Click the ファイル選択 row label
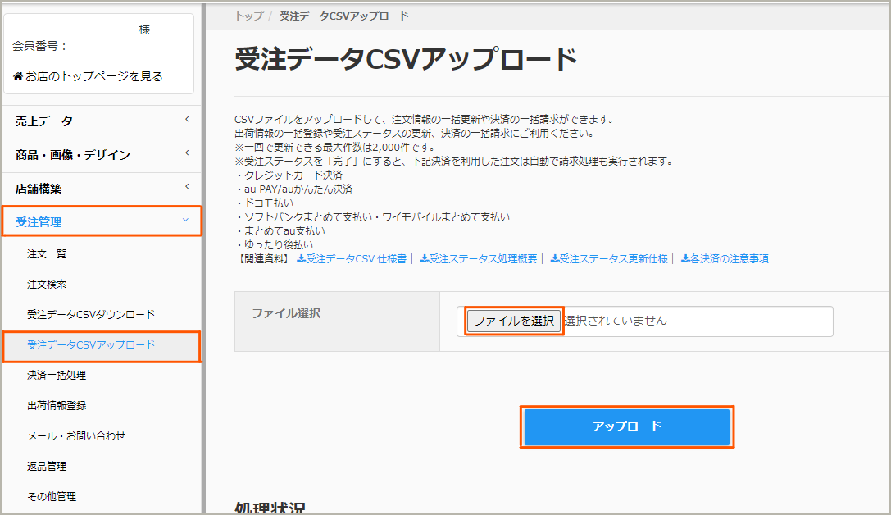This screenshot has height=515, width=891. coord(286,313)
